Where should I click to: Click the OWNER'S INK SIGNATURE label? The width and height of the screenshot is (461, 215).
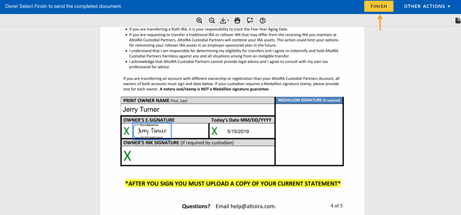[x=178, y=143]
